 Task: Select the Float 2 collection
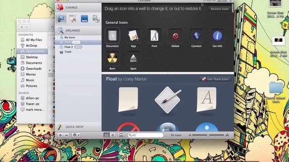coord(78,47)
